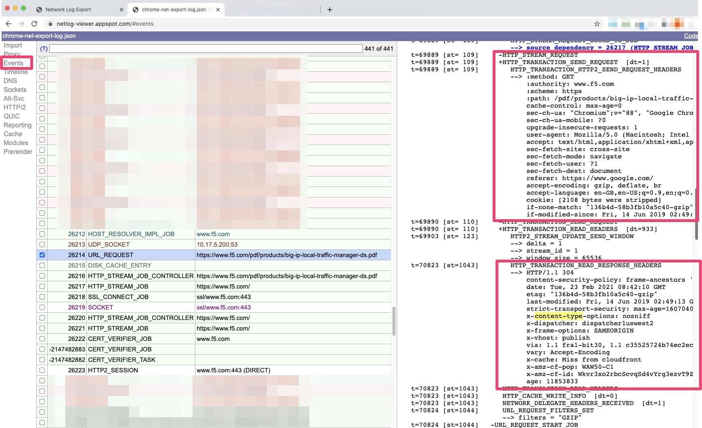The width and height of the screenshot is (702, 428).
Task: Follow the source dependency = 26217 link
Action: 602,48
